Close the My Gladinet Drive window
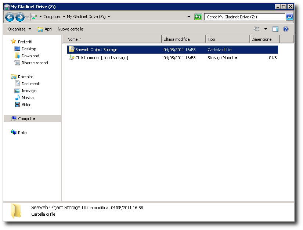The height and width of the screenshot is (230, 303). [x=290, y=7]
